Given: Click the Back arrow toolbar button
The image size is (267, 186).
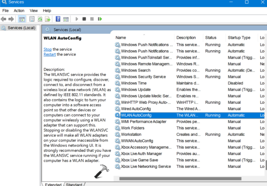Looking at the screenshot, I should [3, 19].
